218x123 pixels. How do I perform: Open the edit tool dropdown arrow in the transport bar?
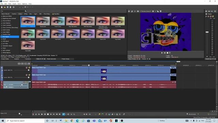(66, 114)
